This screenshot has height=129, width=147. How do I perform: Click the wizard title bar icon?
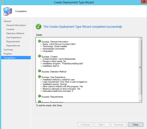coord(3,2)
